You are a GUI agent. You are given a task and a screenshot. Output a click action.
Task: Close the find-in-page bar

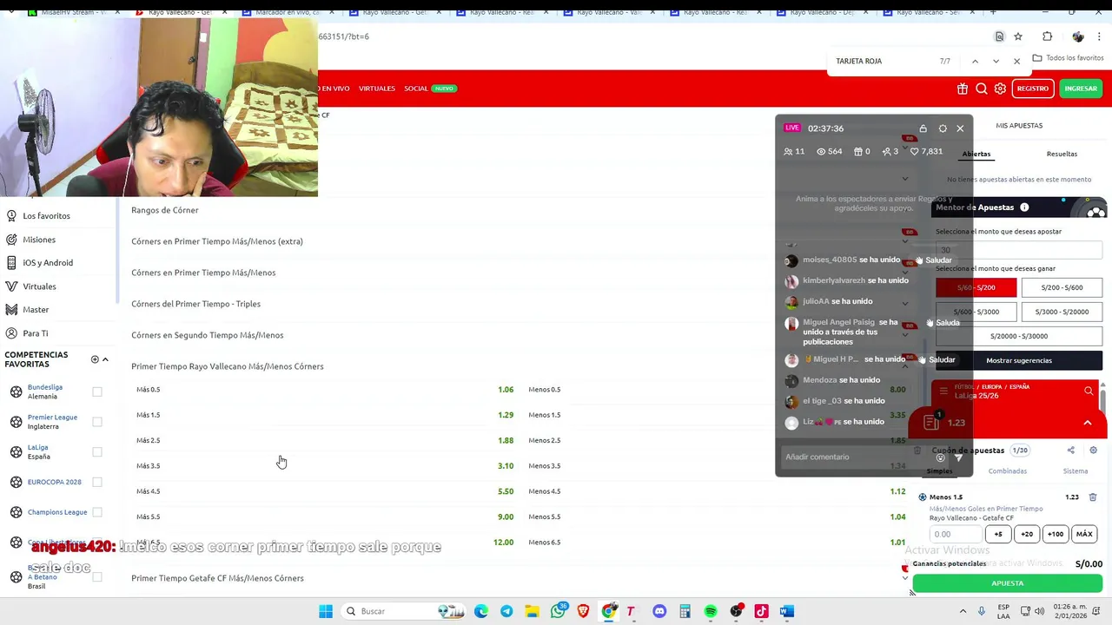[x=1016, y=61]
